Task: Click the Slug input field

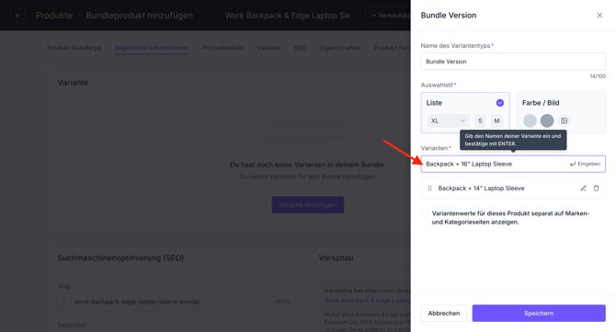Action: 177,302
